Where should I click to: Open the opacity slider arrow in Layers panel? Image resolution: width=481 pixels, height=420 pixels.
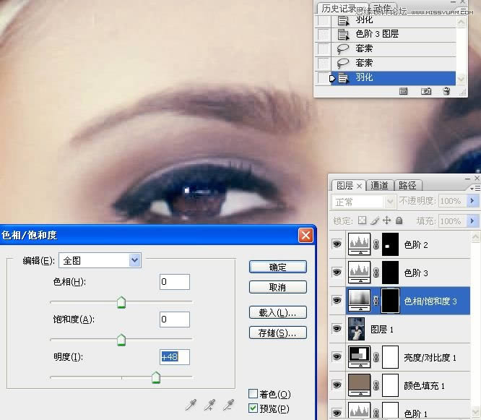(474, 200)
